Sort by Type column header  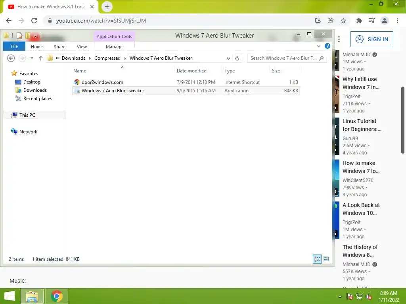coord(230,71)
